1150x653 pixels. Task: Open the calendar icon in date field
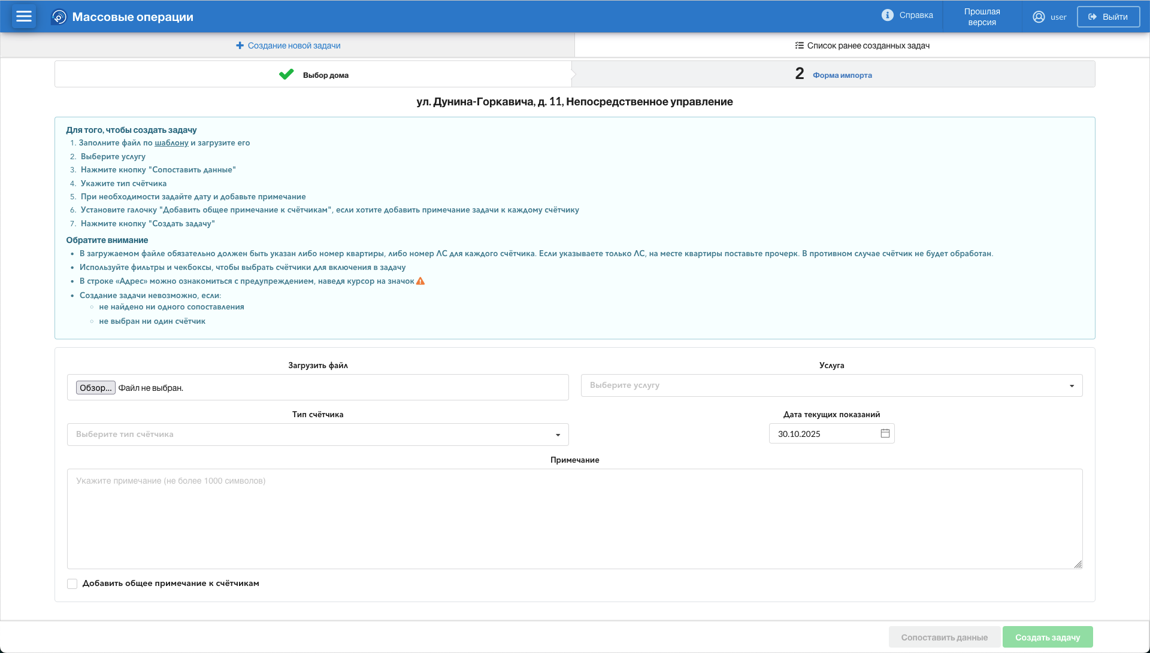pos(885,433)
